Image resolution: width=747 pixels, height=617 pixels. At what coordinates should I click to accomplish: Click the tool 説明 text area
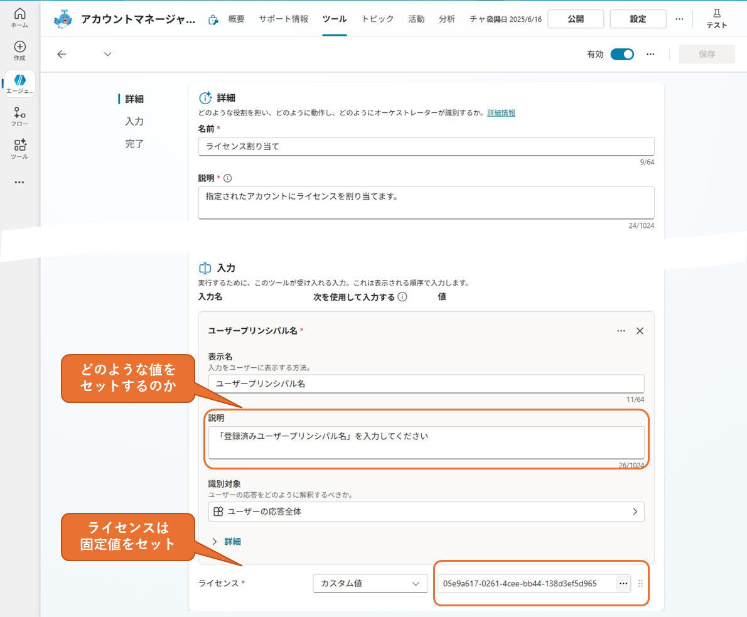click(426, 203)
